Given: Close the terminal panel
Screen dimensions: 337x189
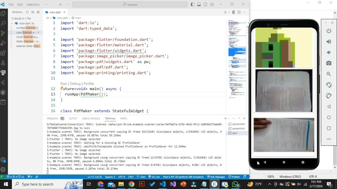Looking at the screenshot, I should click(244, 118).
